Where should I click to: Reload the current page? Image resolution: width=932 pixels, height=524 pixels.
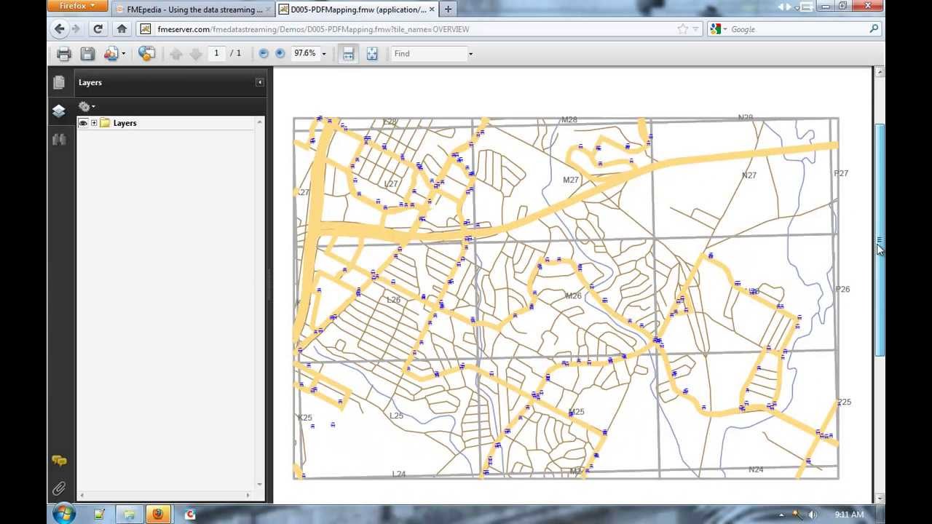[x=98, y=29]
